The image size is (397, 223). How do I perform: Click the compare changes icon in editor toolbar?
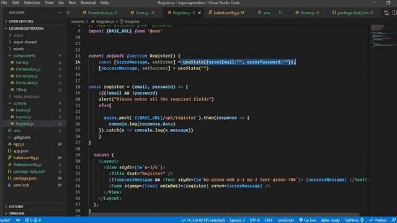pyautogui.click(x=386, y=12)
